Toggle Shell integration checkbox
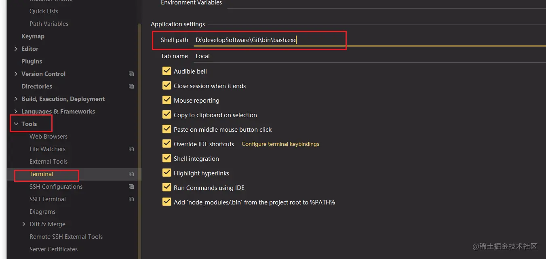 167,158
